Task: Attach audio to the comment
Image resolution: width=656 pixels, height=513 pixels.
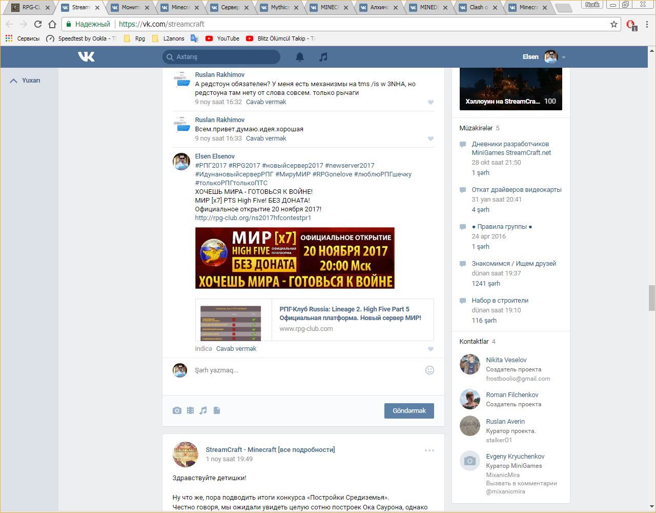Action: [x=203, y=410]
